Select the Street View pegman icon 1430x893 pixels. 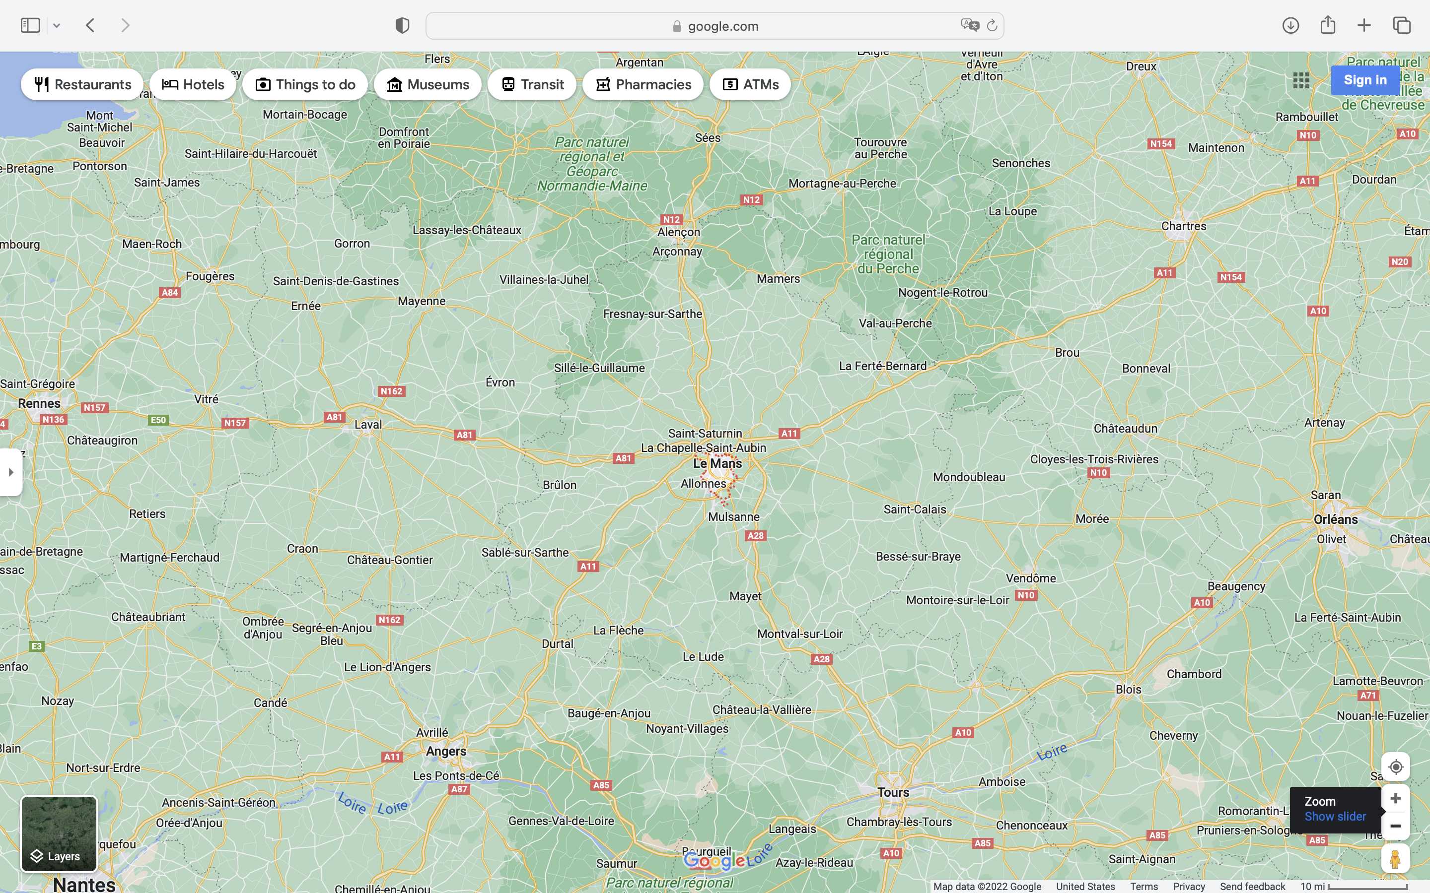[x=1395, y=859]
